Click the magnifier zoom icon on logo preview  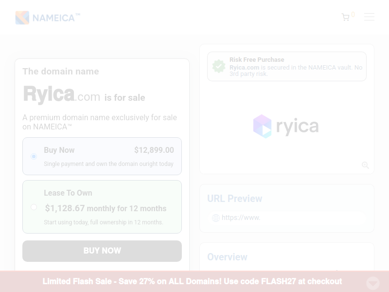pos(365,165)
